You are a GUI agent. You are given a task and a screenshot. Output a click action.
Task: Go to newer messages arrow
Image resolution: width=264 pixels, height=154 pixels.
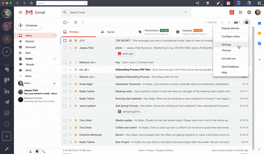(222, 22)
